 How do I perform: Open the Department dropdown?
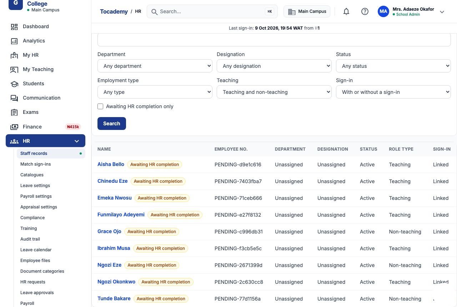[x=155, y=66]
